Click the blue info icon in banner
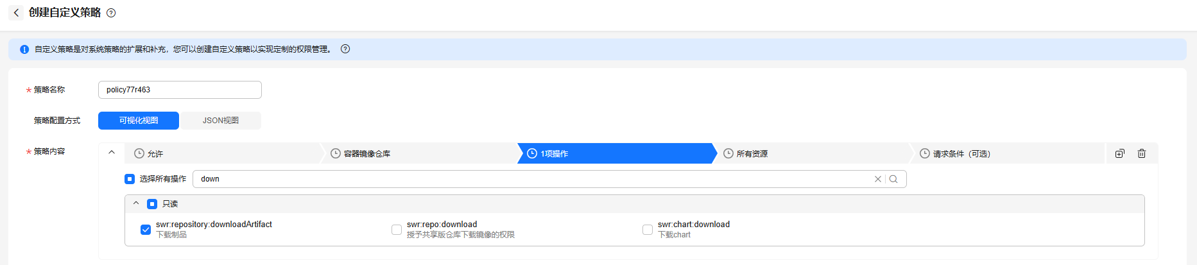The height and width of the screenshot is (265, 1197). pyautogui.click(x=24, y=49)
